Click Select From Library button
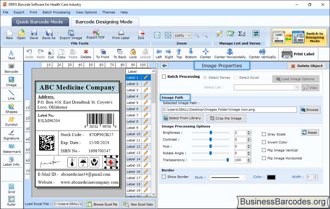Screen dimensions: 330x209 183,118
